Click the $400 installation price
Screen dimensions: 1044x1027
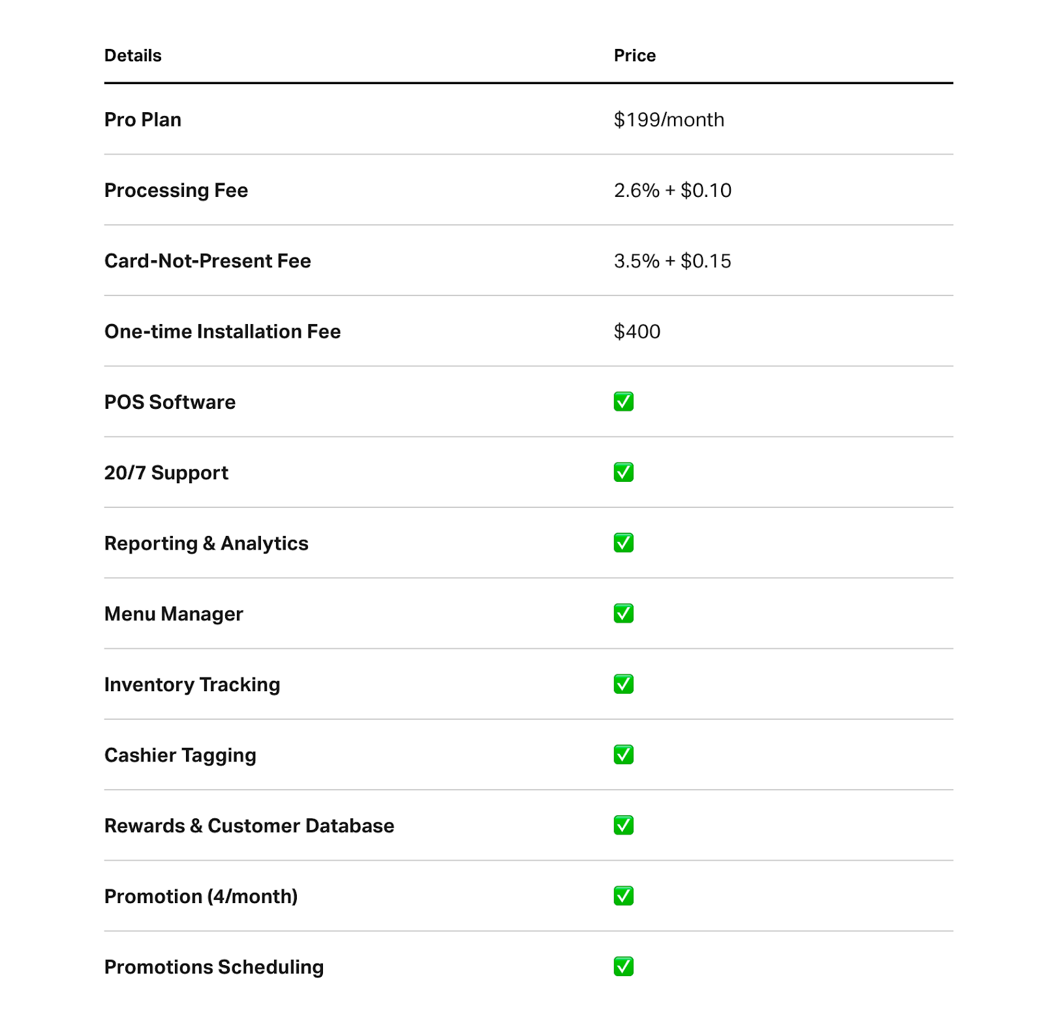[x=637, y=331]
